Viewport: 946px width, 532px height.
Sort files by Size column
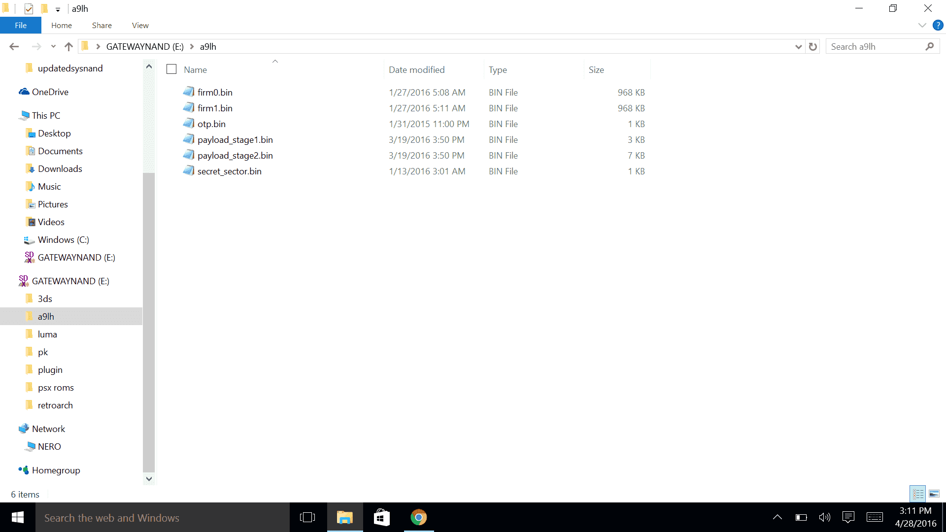[596, 69]
